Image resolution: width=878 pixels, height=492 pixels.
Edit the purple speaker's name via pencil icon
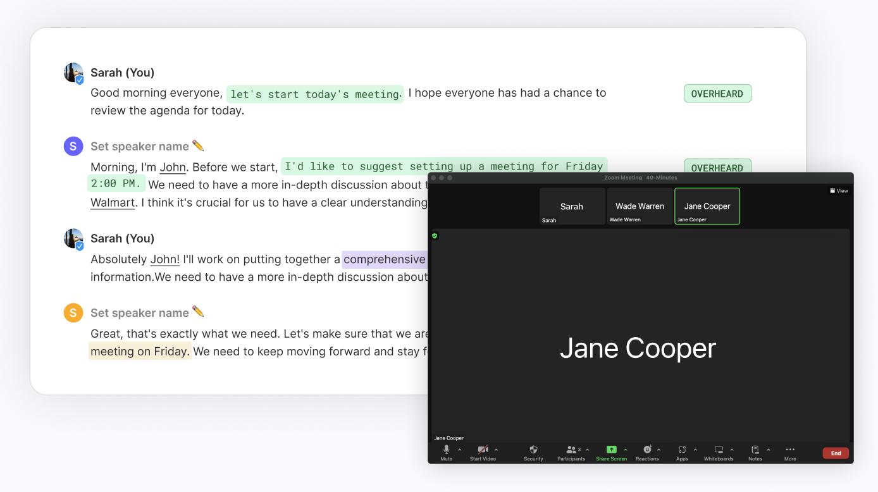tap(198, 145)
